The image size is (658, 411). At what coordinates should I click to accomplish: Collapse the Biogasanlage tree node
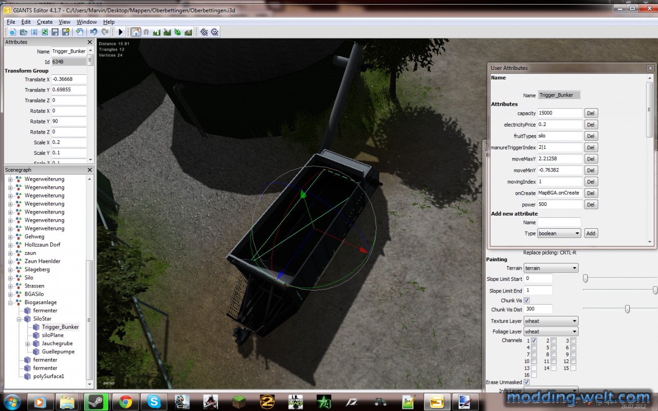coord(10,302)
